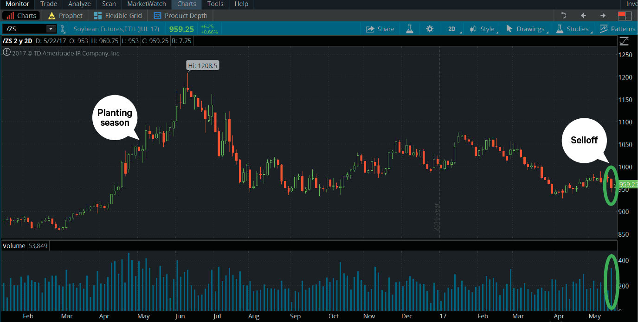638x322 pixels.
Task: Open the Flexible Grid view
Action: coord(117,15)
